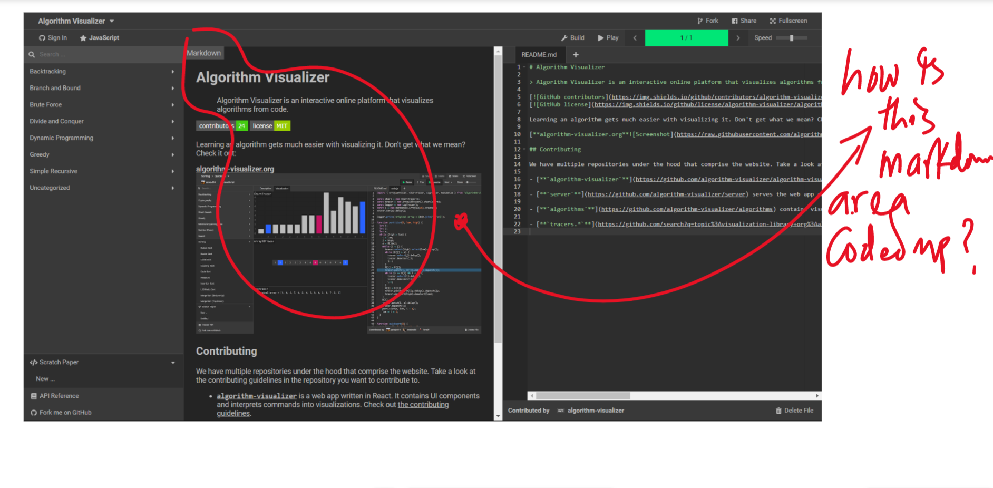Click editor scroll right arrow

(x=817, y=395)
